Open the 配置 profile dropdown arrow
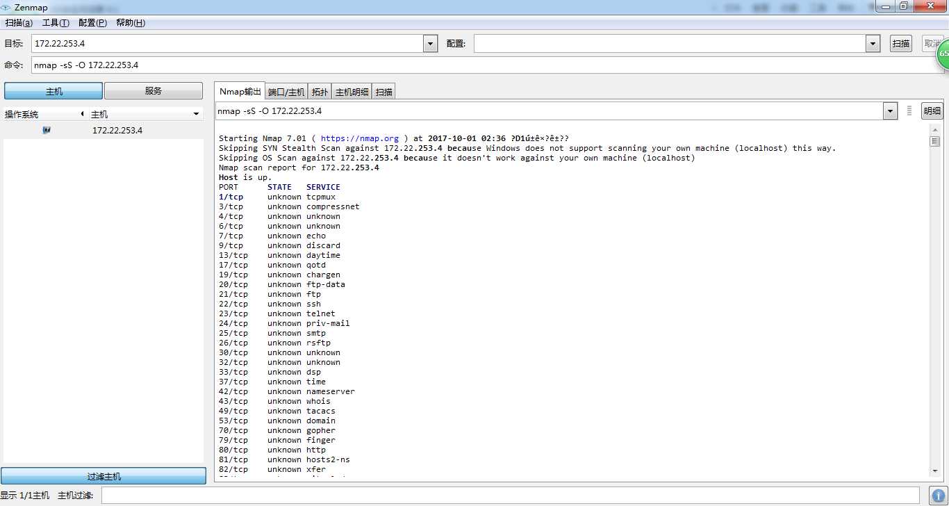Image resolution: width=949 pixels, height=506 pixels. [873, 44]
